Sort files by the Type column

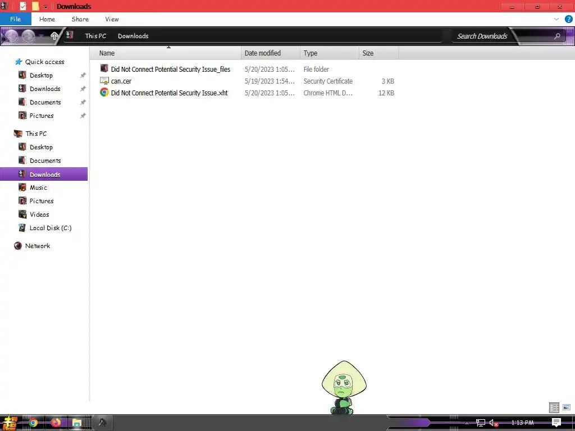(x=330, y=53)
